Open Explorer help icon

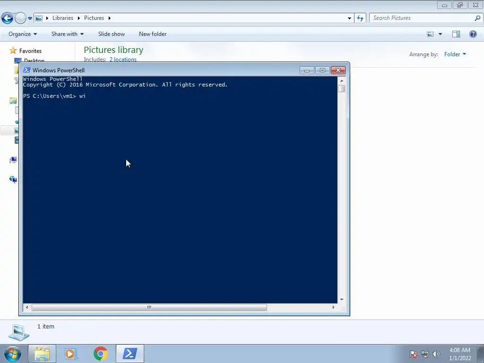click(473, 34)
